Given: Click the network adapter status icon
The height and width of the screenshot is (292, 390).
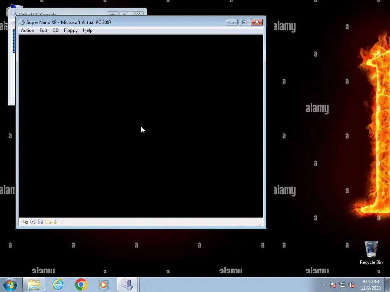Looking at the screenshot, I should click(56, 222).
